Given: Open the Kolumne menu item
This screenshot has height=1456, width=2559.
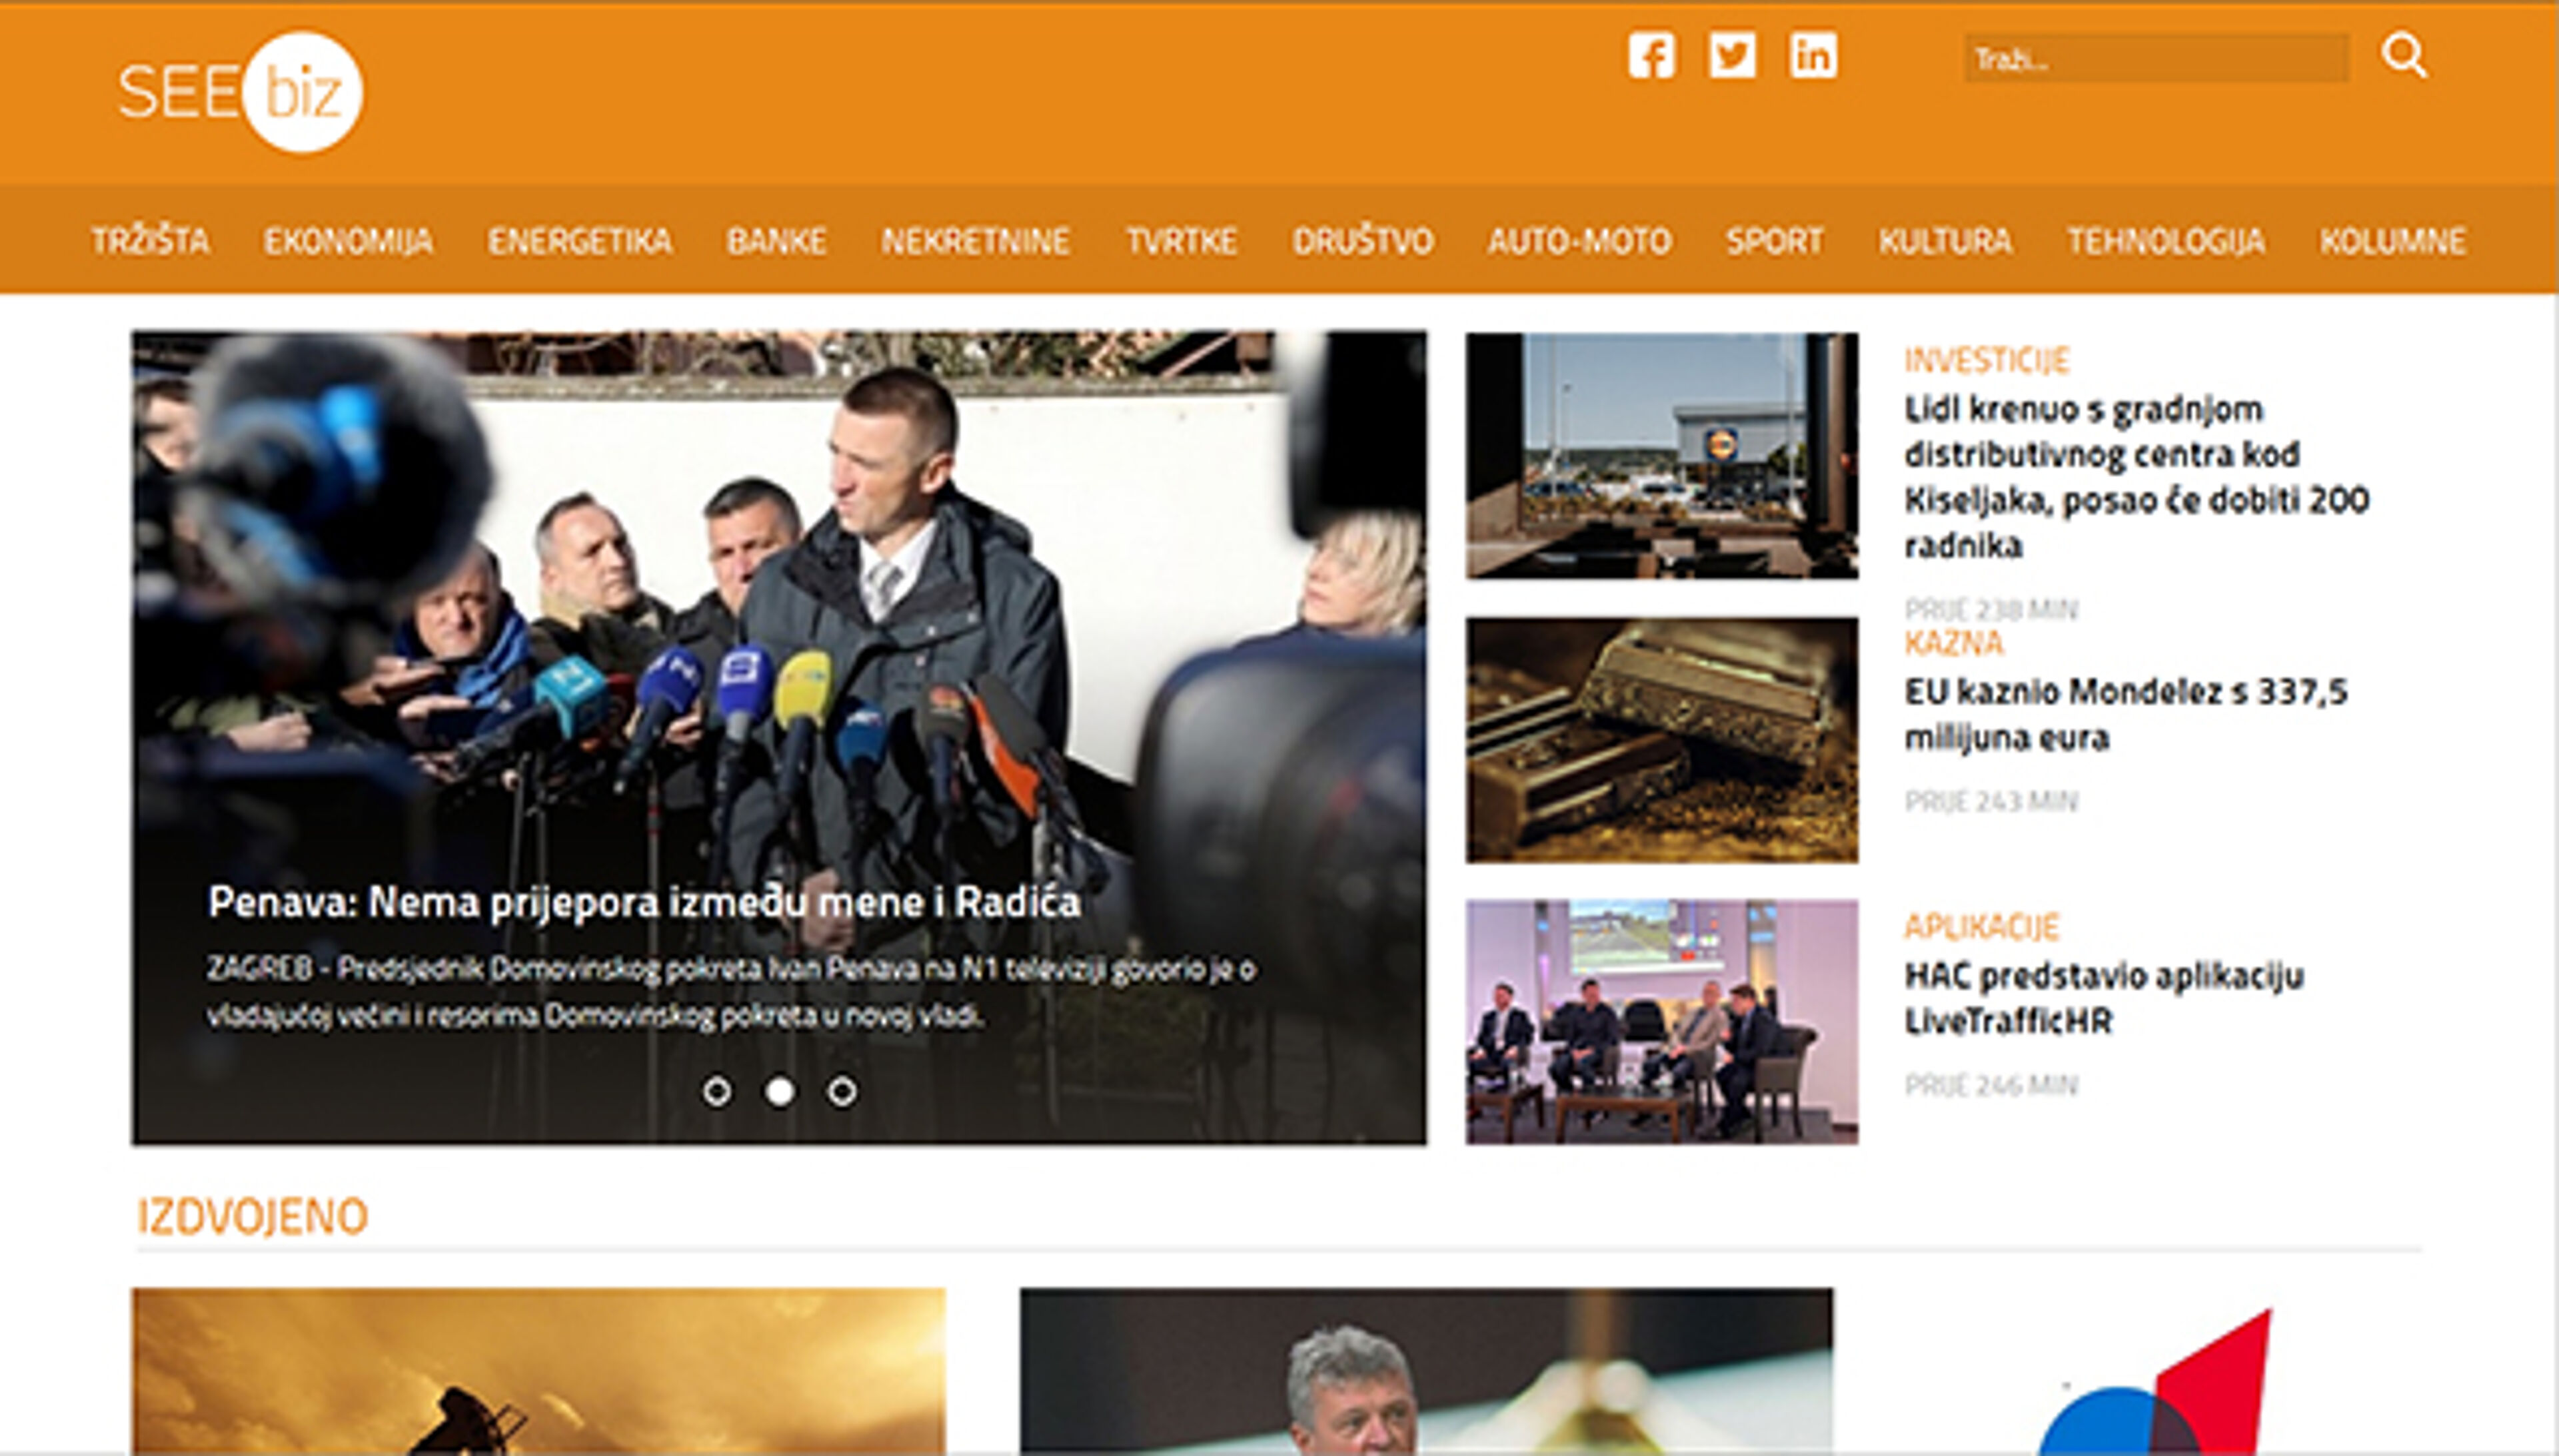Looking at the screenshot, I should (x=2393, y=241).
